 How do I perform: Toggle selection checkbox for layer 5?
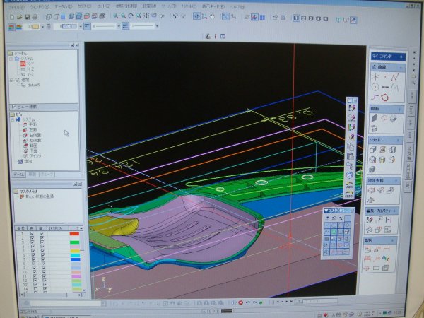[42, 251]
